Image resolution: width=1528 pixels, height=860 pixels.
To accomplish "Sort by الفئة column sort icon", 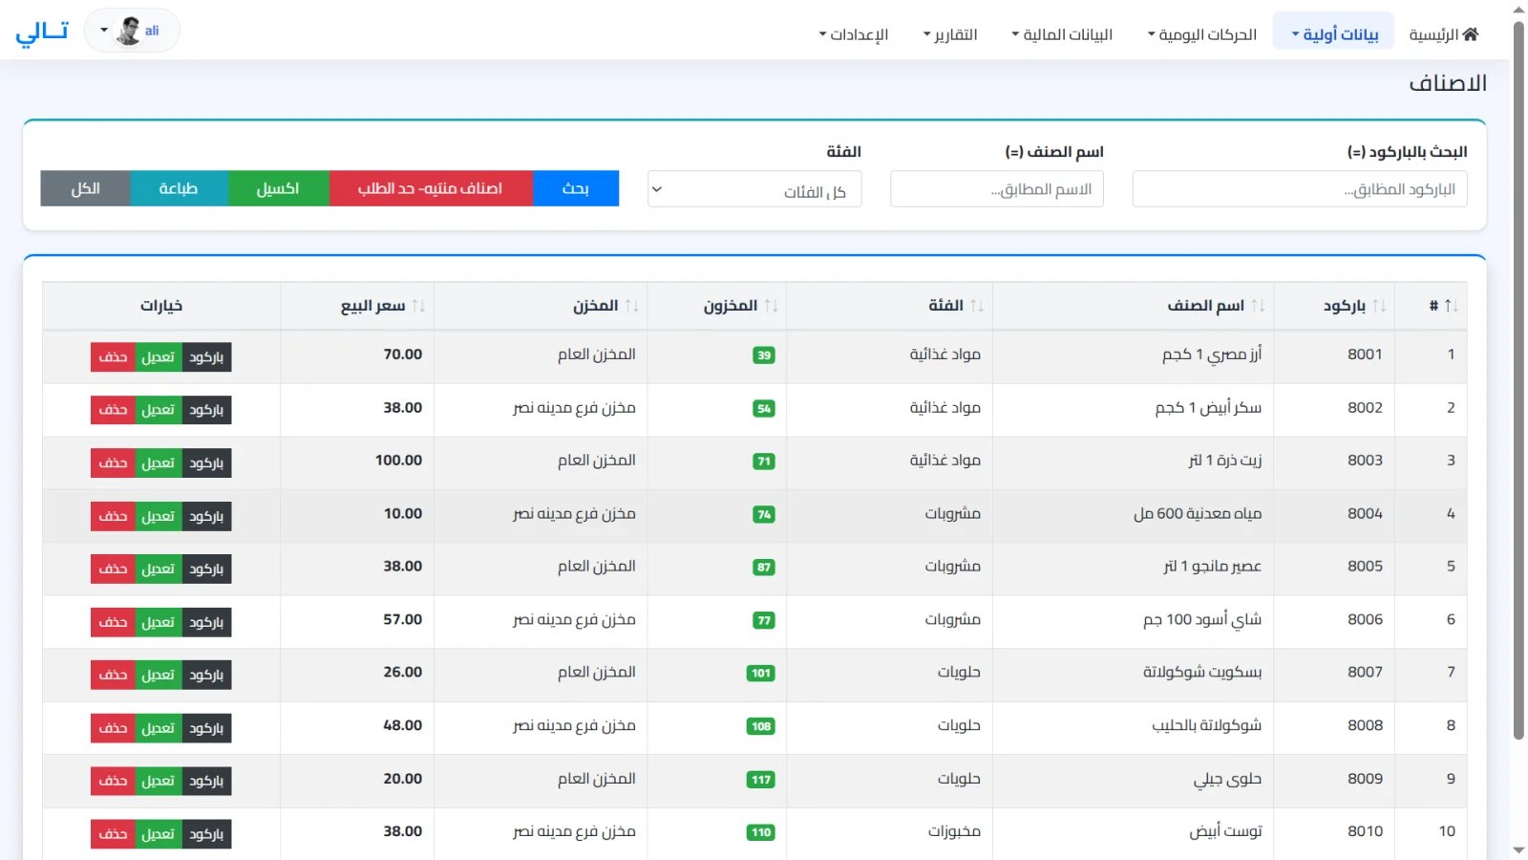I will (x=977, y=306).
